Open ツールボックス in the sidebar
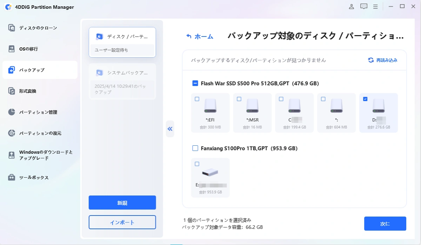Viewport: 421px width, 245px height. point(40,177)
